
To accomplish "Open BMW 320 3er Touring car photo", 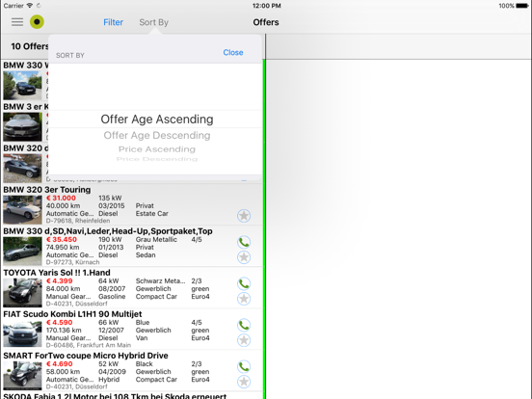I will click(22, 210).
